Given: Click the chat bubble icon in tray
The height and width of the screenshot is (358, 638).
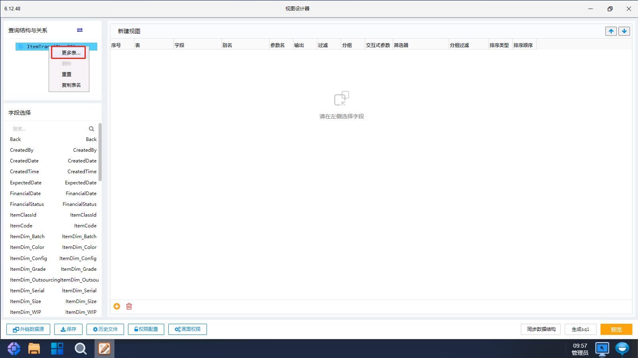Looking at the screenshot, I should [x=622, y=348].
